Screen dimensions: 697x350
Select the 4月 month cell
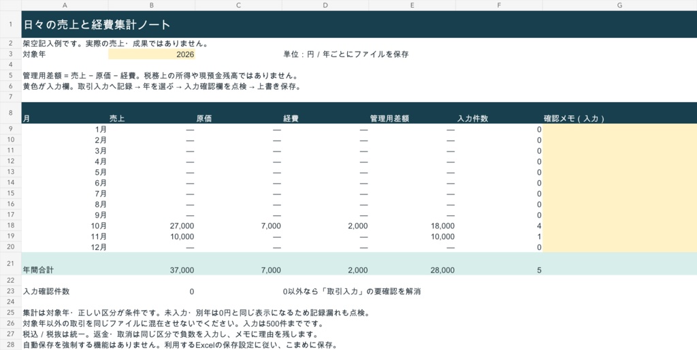[65, 162]
